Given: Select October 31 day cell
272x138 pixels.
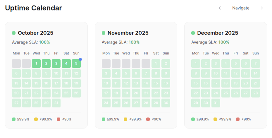Looking at the screenshot, I should (x=56, y=103).
